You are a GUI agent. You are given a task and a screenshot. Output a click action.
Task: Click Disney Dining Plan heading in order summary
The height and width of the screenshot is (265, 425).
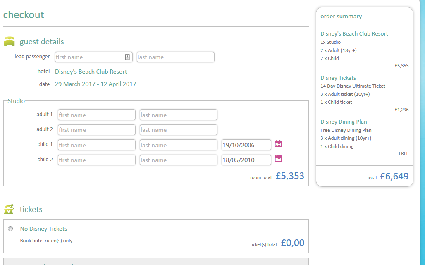click(x=344, y=122)
